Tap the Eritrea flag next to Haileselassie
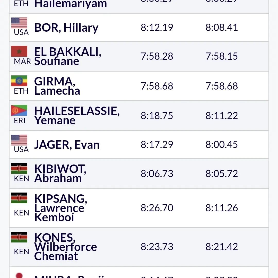 [19, 110]
